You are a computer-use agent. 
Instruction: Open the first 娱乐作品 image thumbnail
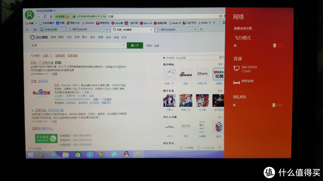point(169,101)
